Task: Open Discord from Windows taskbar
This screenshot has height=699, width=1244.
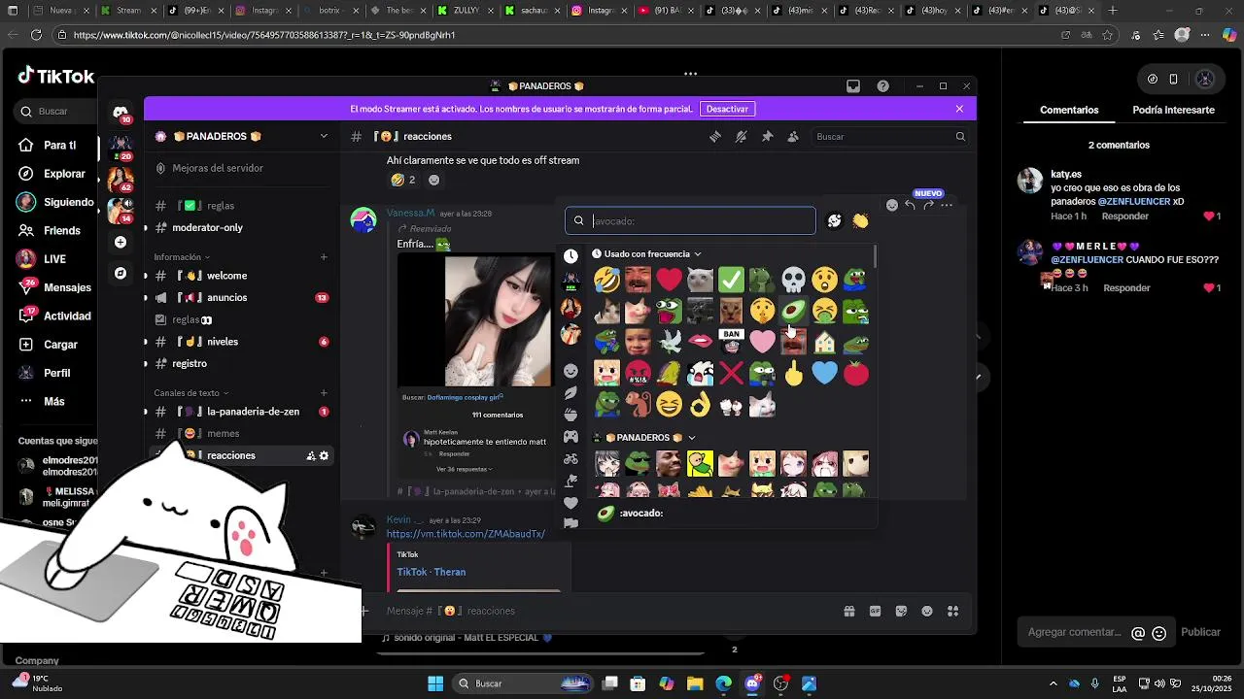Action: [x=752, y=683]
